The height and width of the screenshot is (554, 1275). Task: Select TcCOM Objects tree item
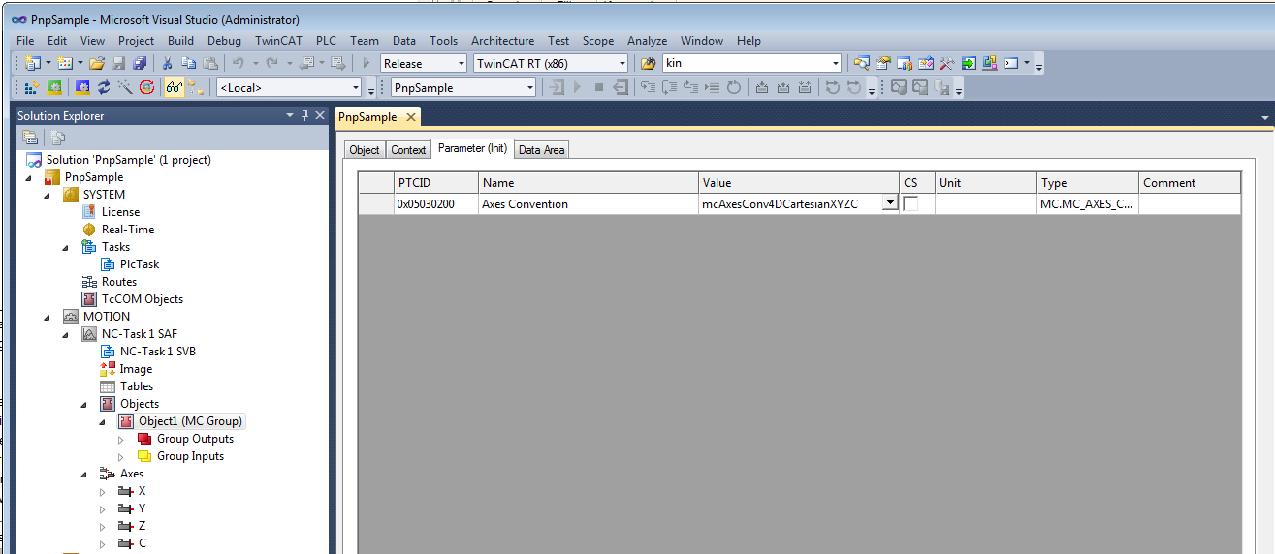click(x=143, y=299)
